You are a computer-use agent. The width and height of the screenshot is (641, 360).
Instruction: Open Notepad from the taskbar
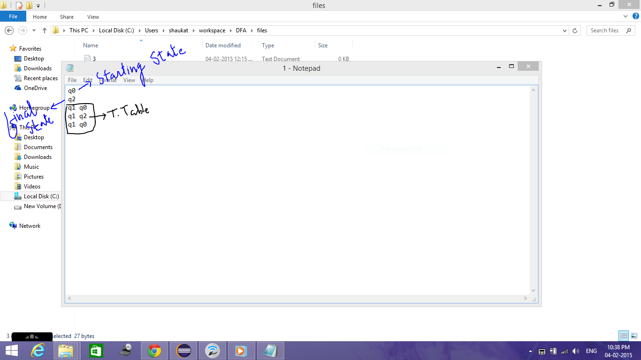pyautogui.click(x=270, y=350)
